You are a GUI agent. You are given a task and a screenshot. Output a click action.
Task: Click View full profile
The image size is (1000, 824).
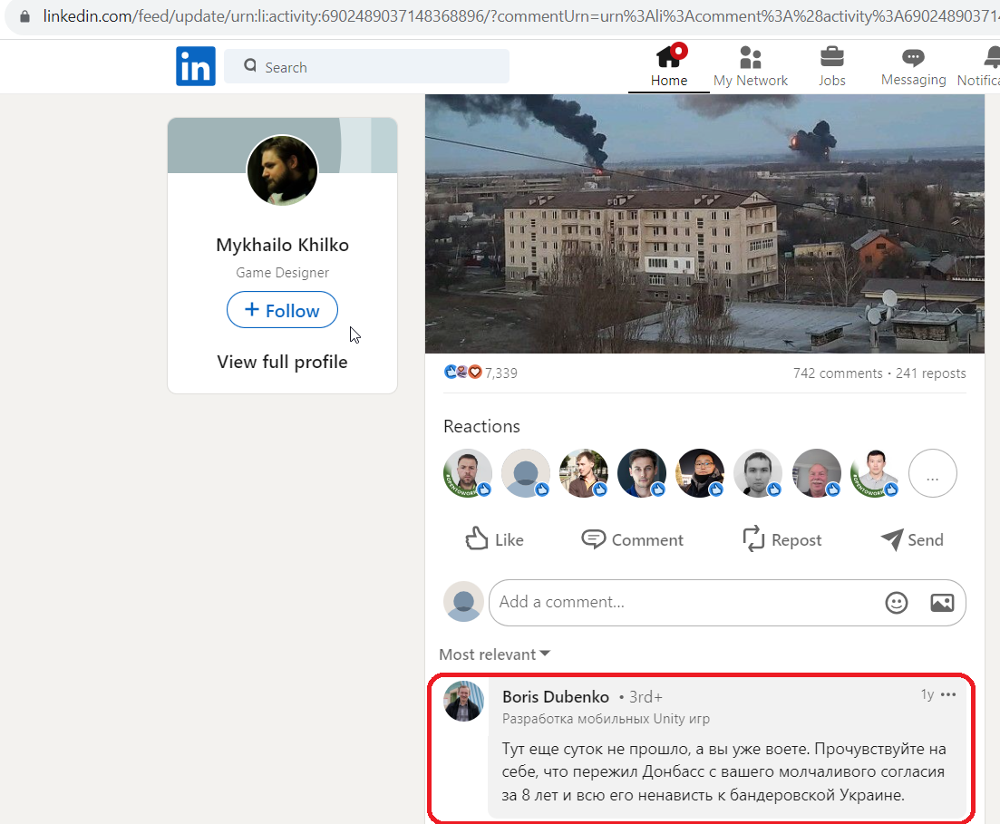[283, 362]
